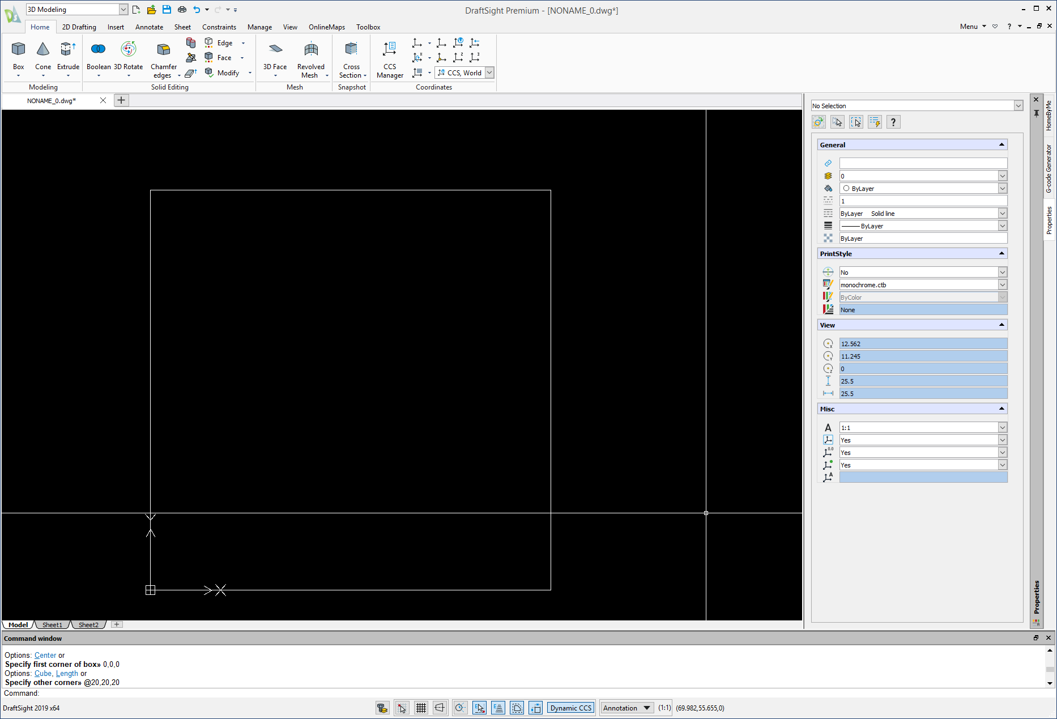
Task: Open the Layer dropdown in Properties panel
Action: [1002, 175]
